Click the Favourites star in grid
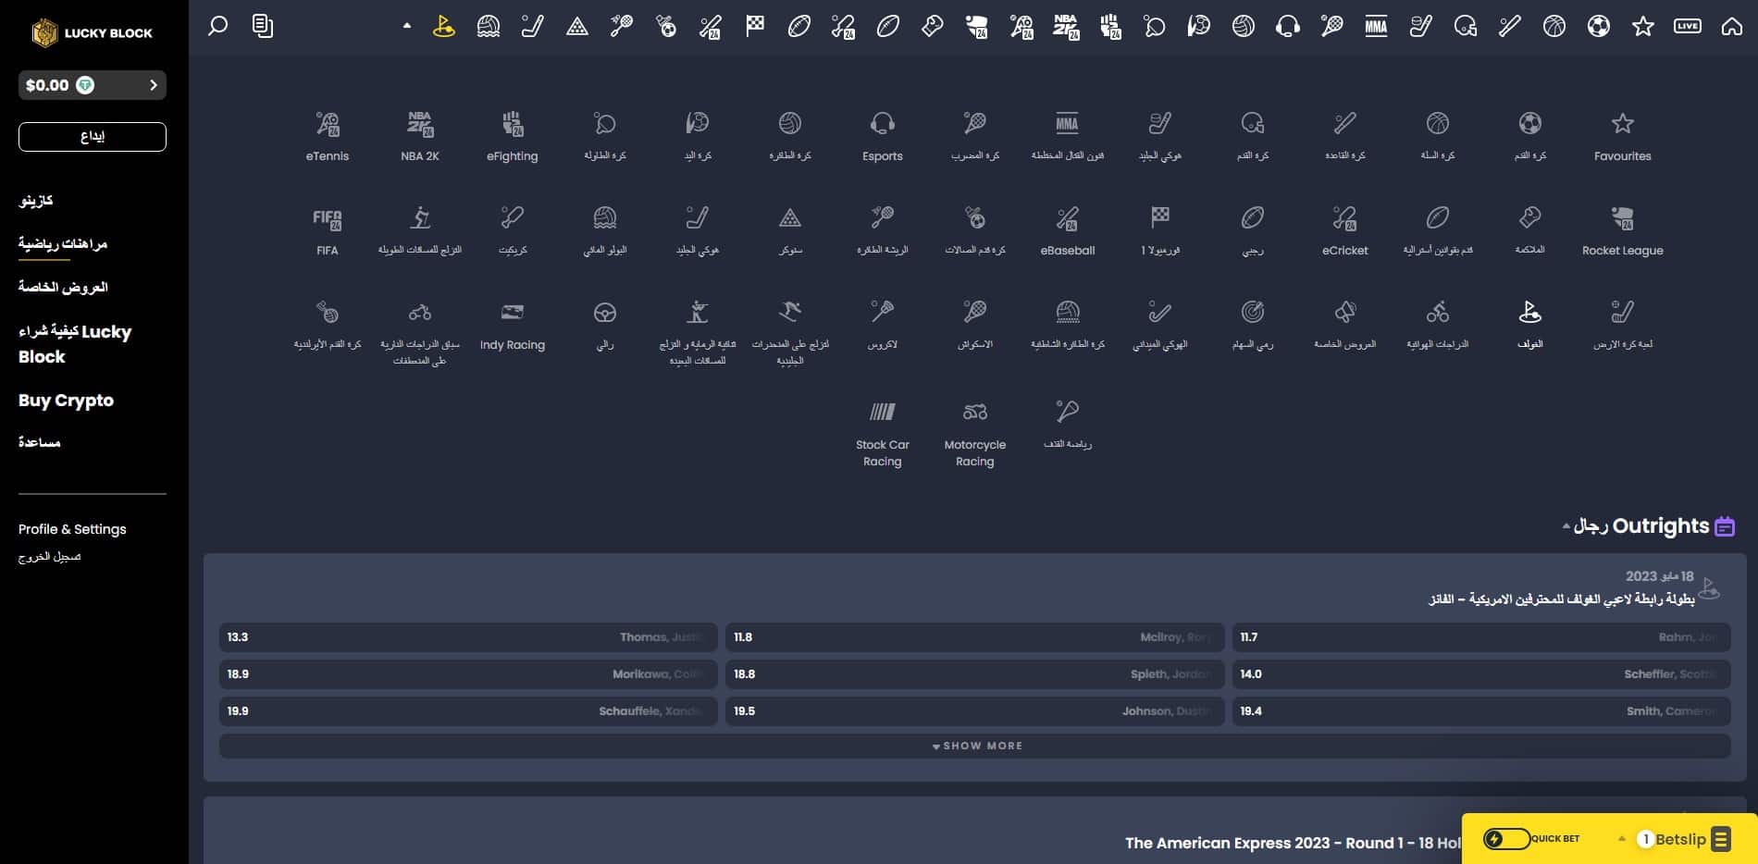The width and height of the screenshot is (1758, 864). (x=1622, y=135)
